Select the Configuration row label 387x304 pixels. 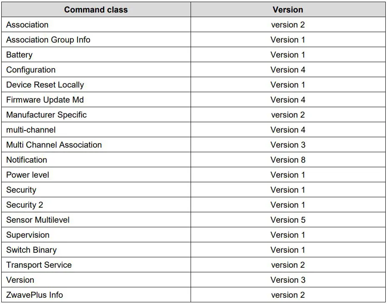point(30,70)
